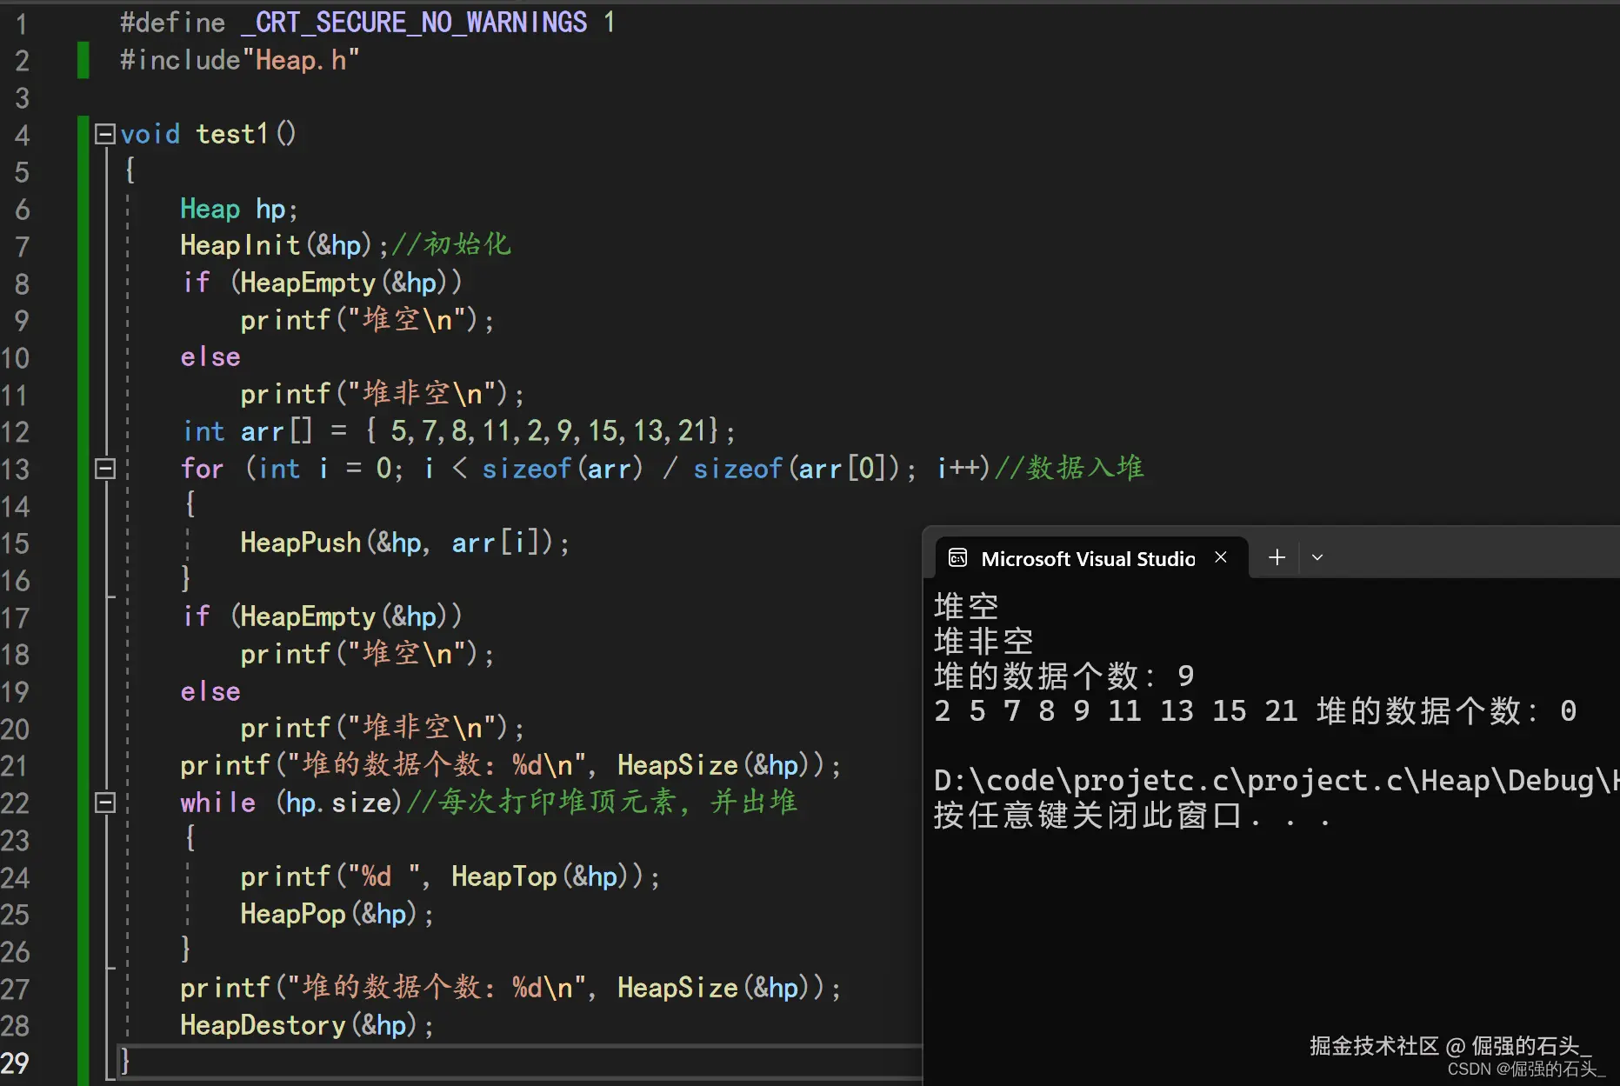The width and height of the screenshot is (1620, 1086).
Task: Collapse the while loop fold marker
Action: [104, 802]
